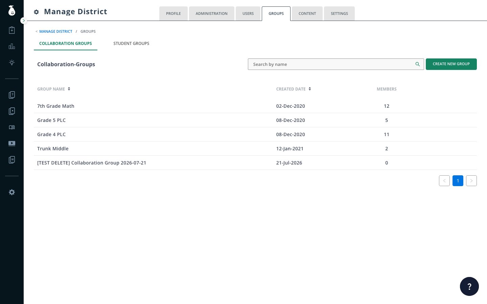Click the Manage District breadcrumb link

pos(56,31)
